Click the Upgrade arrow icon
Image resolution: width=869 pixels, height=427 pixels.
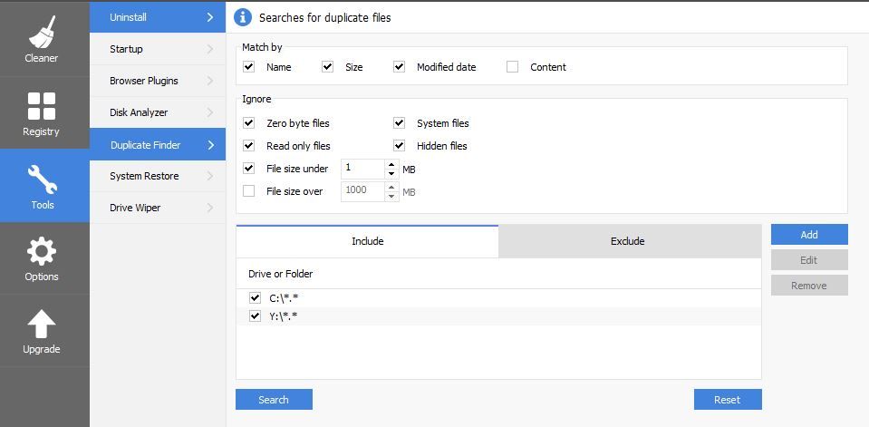[x=42, y=324]
